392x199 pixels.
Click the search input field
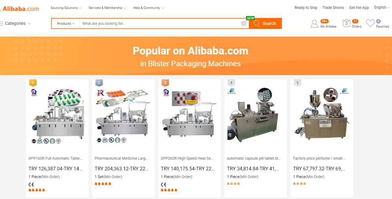(160, 24)
